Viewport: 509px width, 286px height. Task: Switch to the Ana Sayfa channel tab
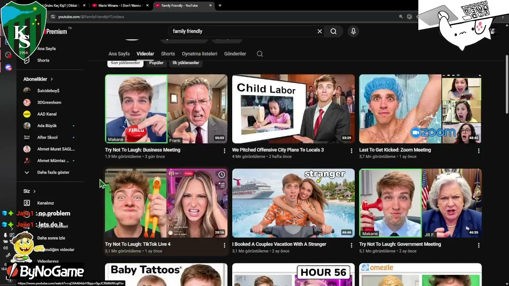119,54
